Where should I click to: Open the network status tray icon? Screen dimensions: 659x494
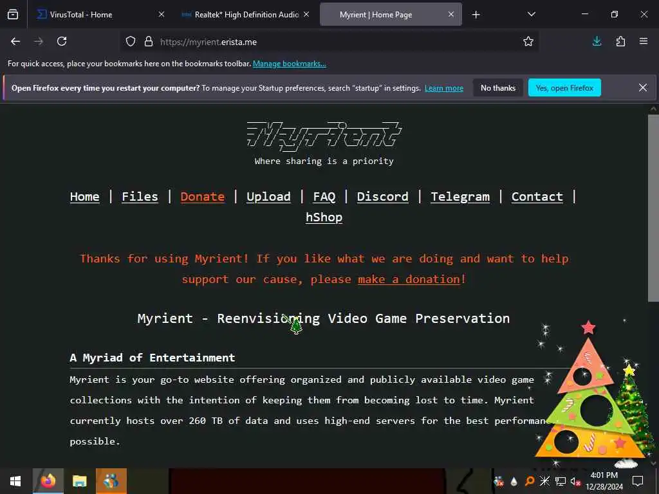pyautogui.click(x=561, y=481)
